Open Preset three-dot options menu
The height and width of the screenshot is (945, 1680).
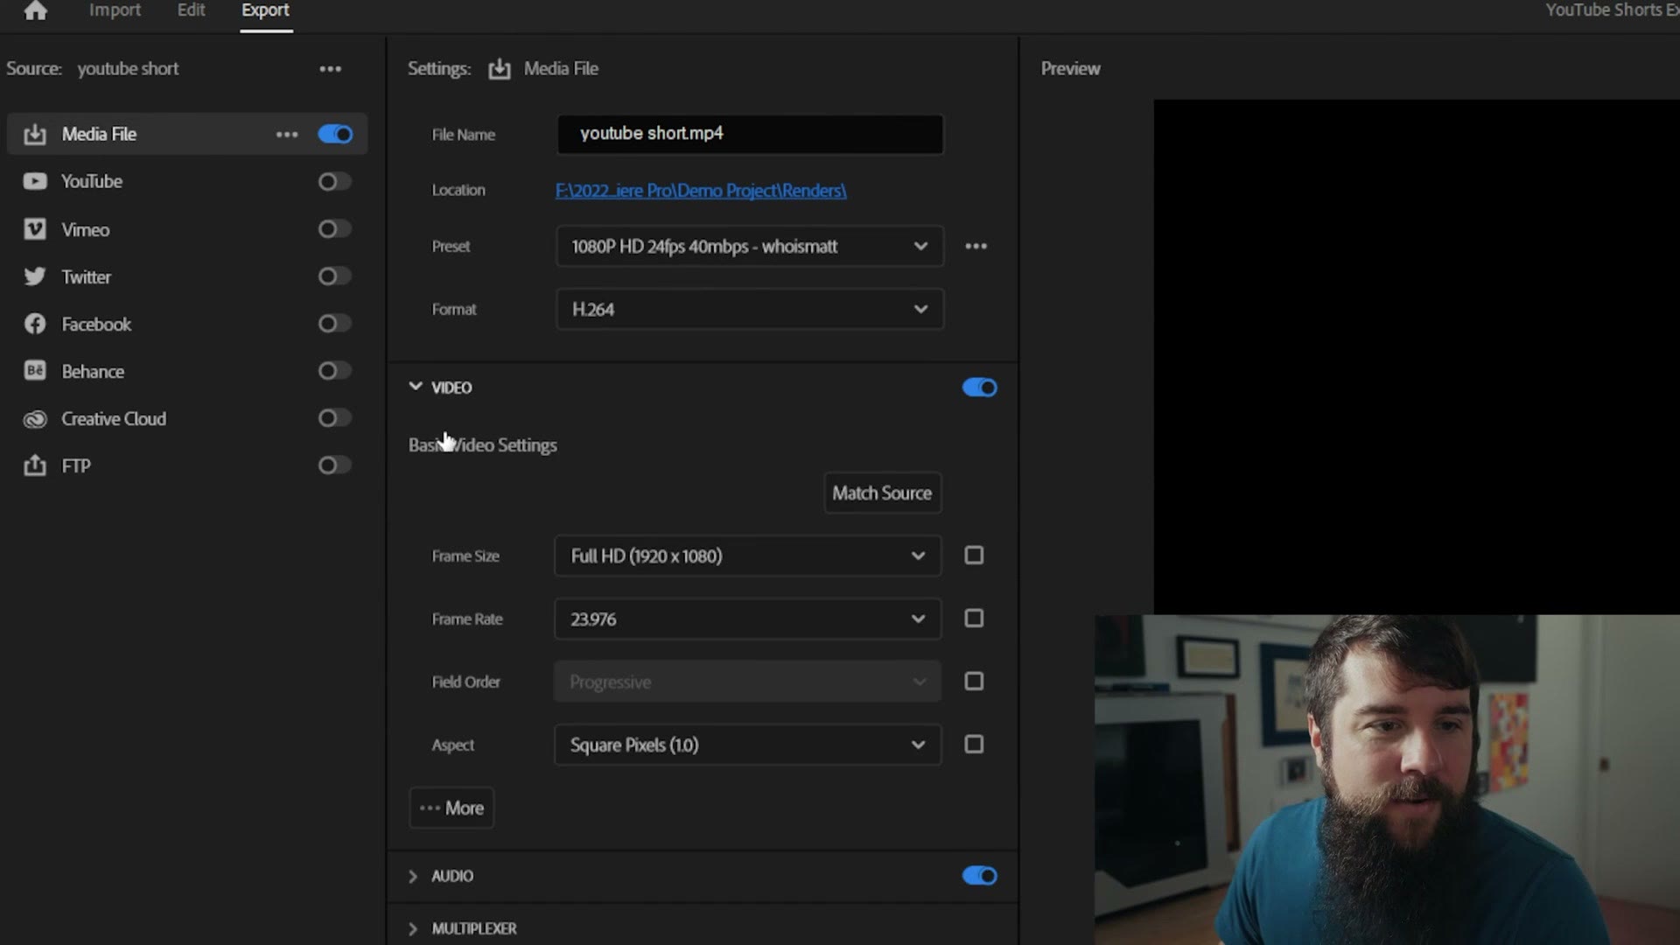point(976,246)
